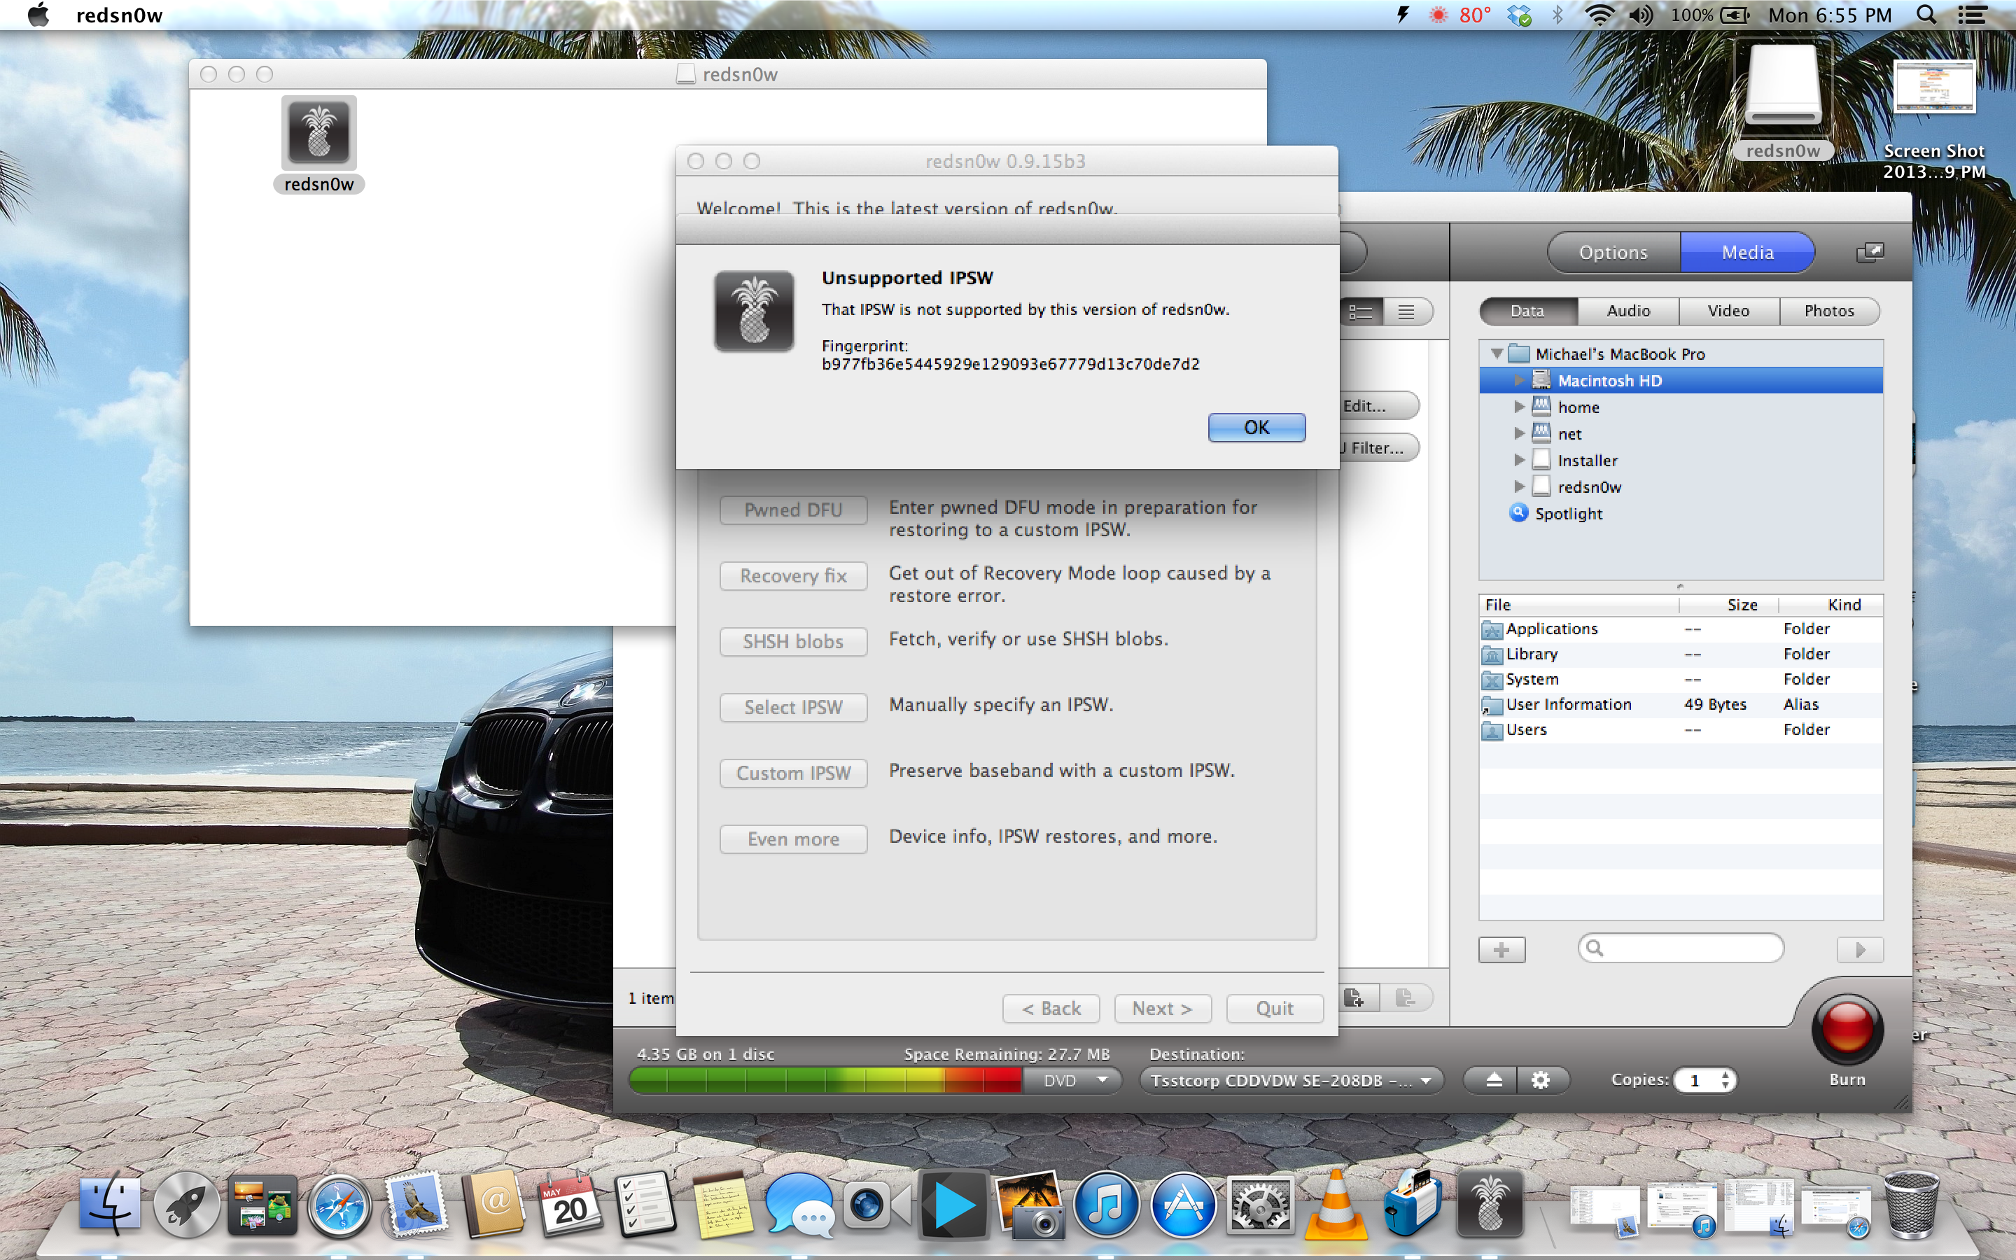Expand the Macintosh HD tree item
Viewport: 2016px width, 1260px height.
click(1519, 381)
